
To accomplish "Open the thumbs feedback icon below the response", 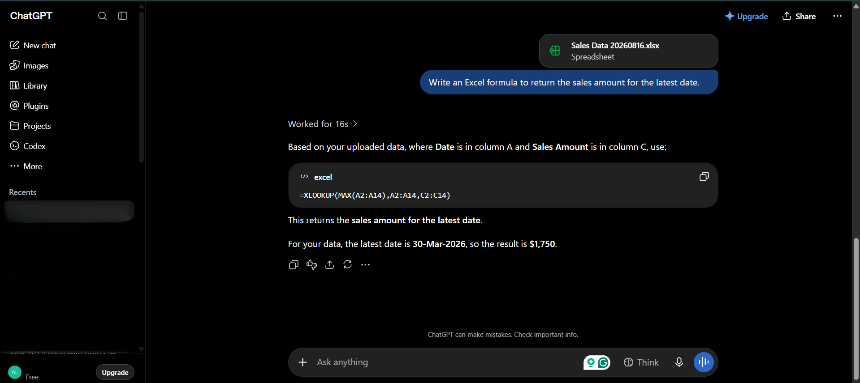I will click(x=311, y=265).
